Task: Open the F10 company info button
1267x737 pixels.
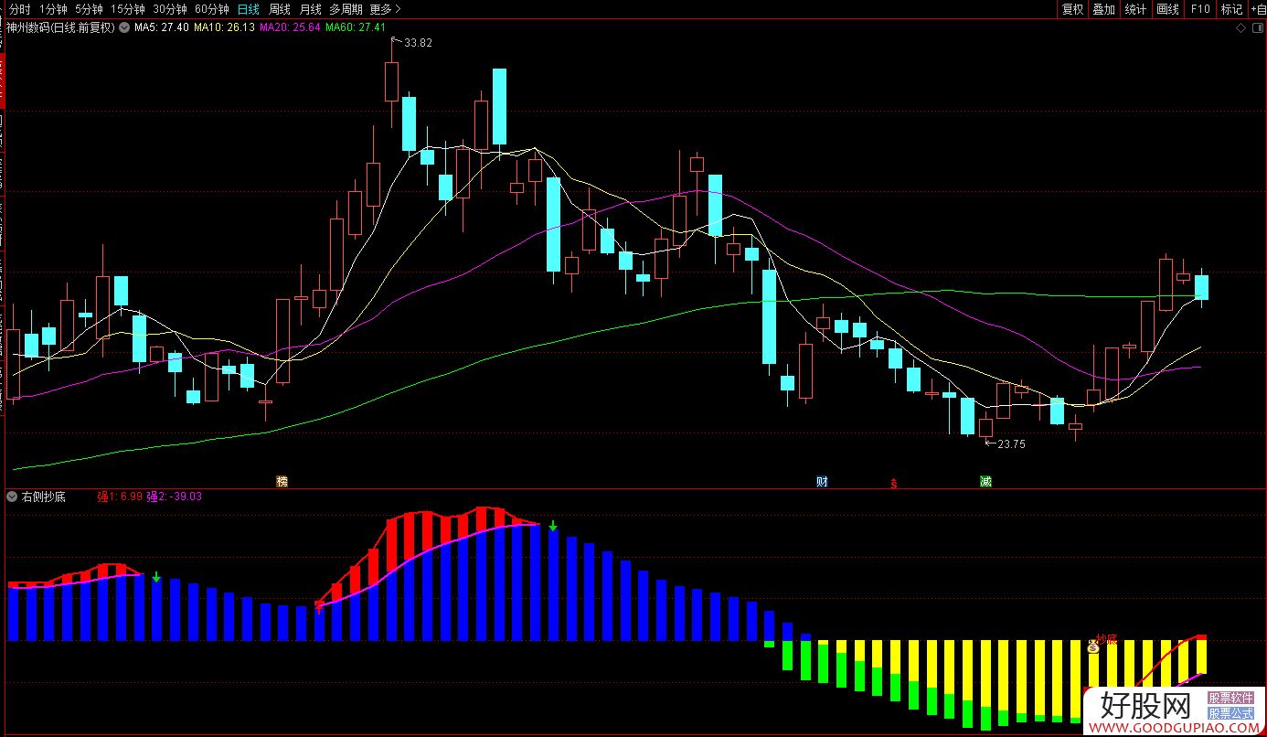Action: [1199, 9]
